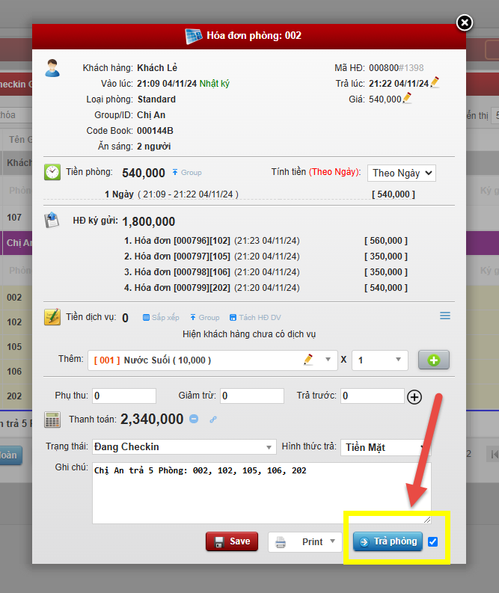Viewport: 499px width, 593px height.
Task: Toggle checkbox next to Trả phòng button
Action: point(433,541)
